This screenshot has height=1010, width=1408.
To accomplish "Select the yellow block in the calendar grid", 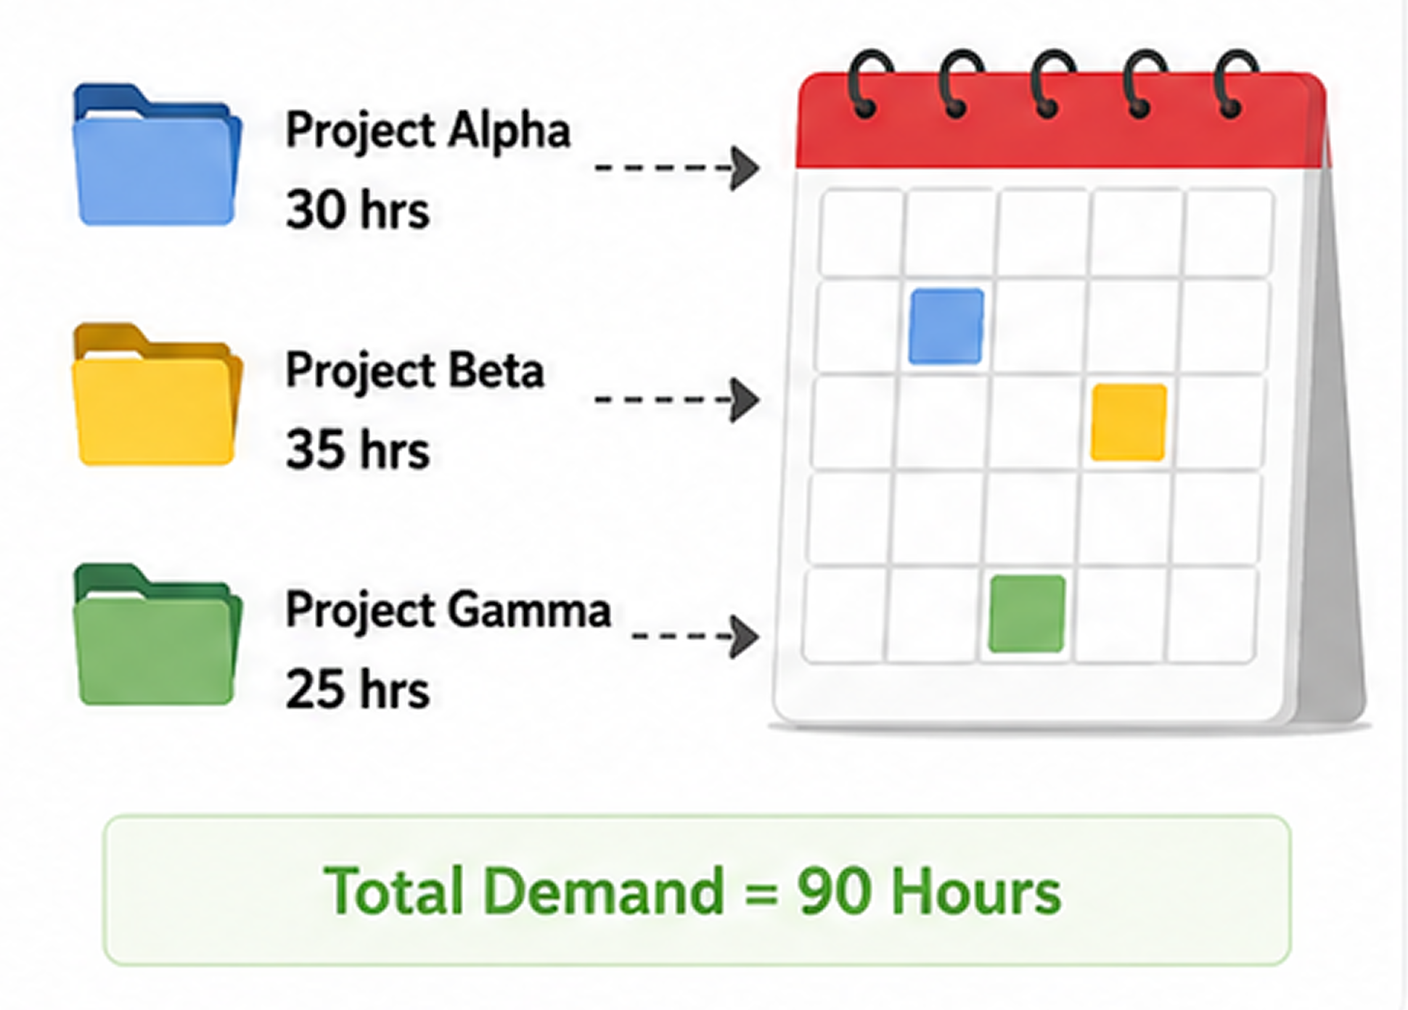I will 1129,422.
